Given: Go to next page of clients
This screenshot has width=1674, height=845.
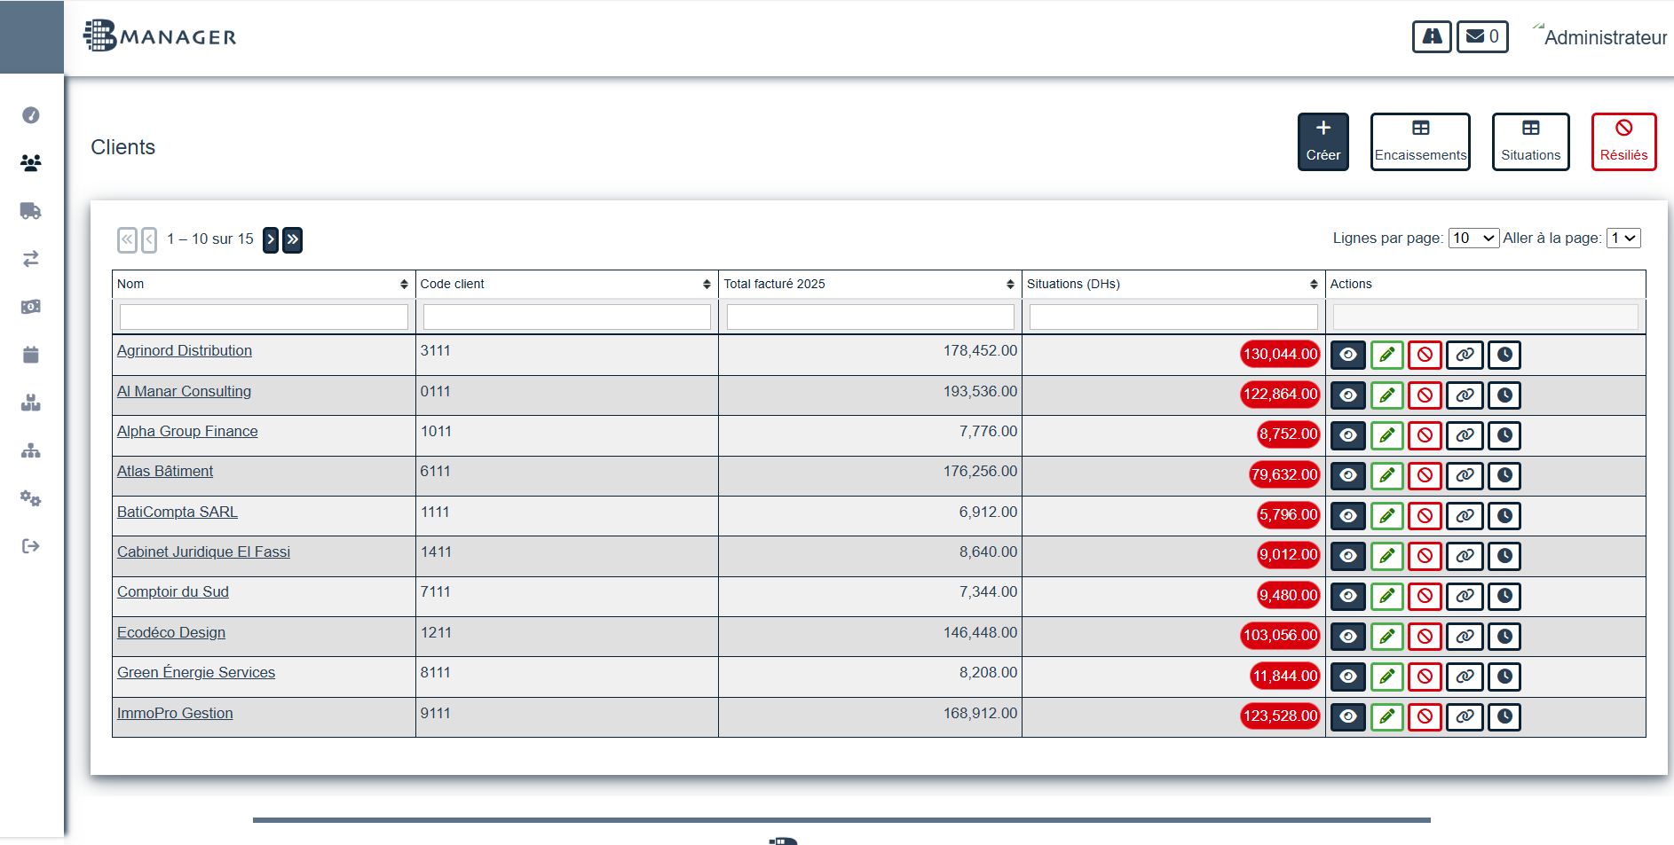Looking at the screenshot, I should click(x=271, y=239).
